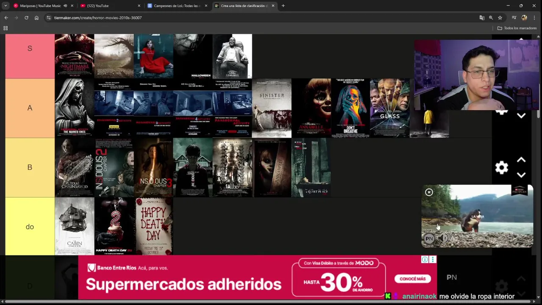Viewport: 542px width, 305px height.
Task: Bookmark this page with the star
Action: pyautogui.click(x=500, y=18)
